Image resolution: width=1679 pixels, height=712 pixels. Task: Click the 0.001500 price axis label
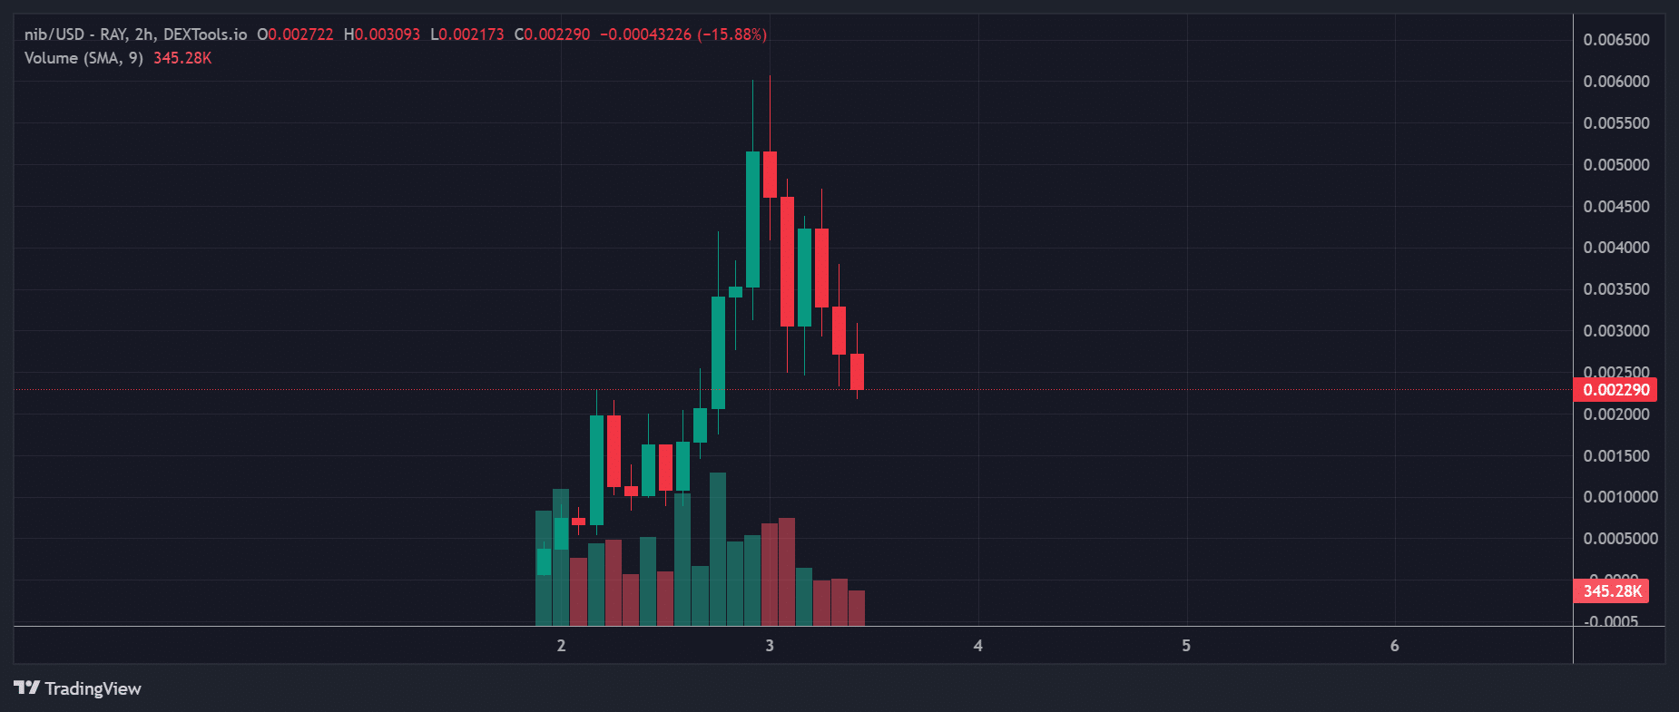pos(1616,456)
